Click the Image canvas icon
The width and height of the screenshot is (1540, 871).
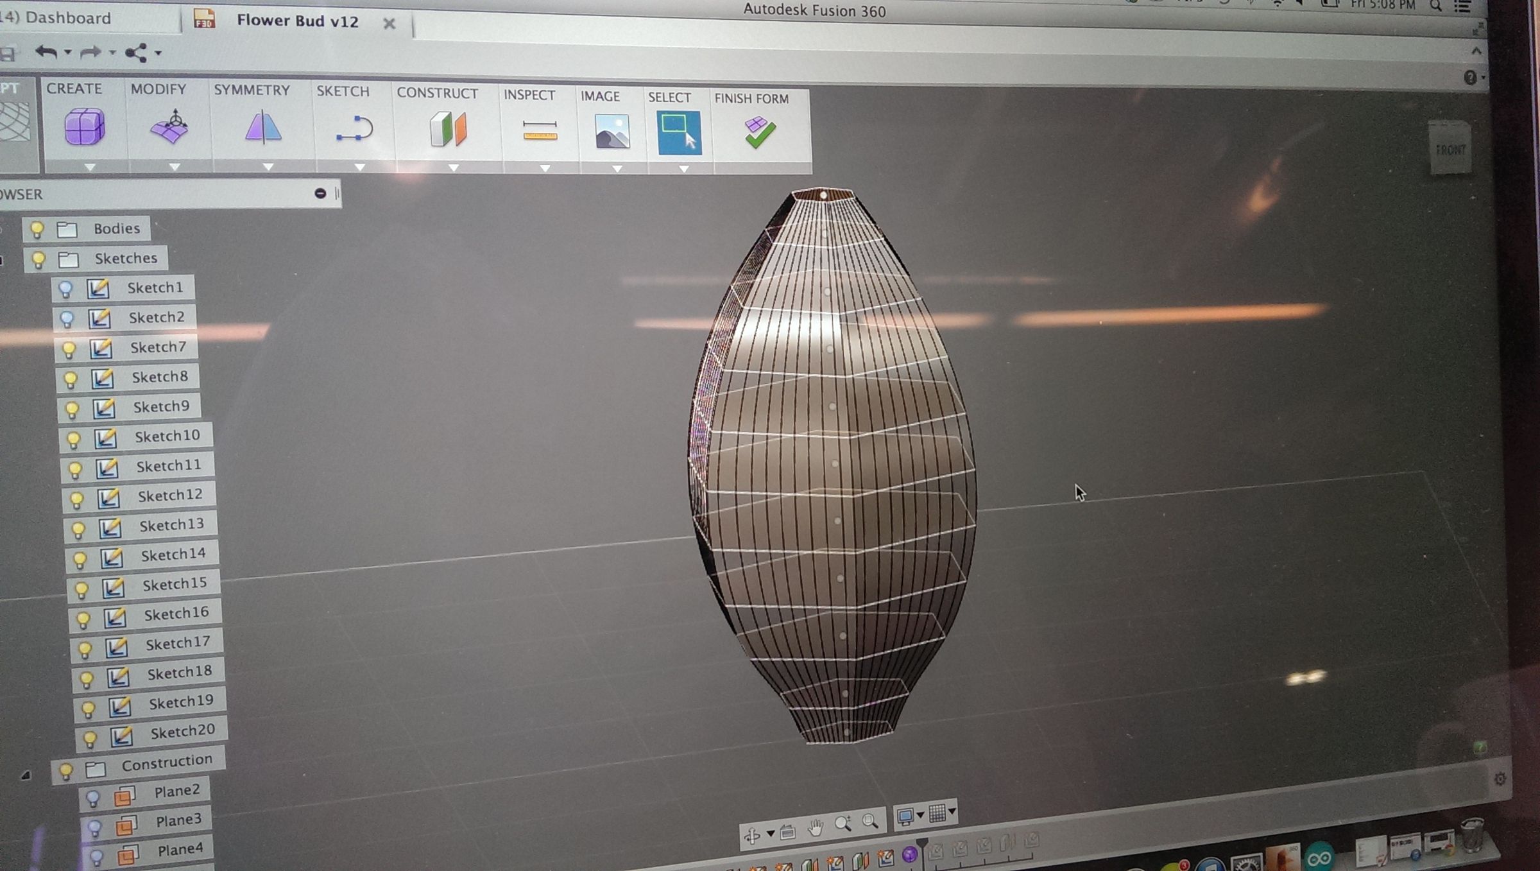612,132
